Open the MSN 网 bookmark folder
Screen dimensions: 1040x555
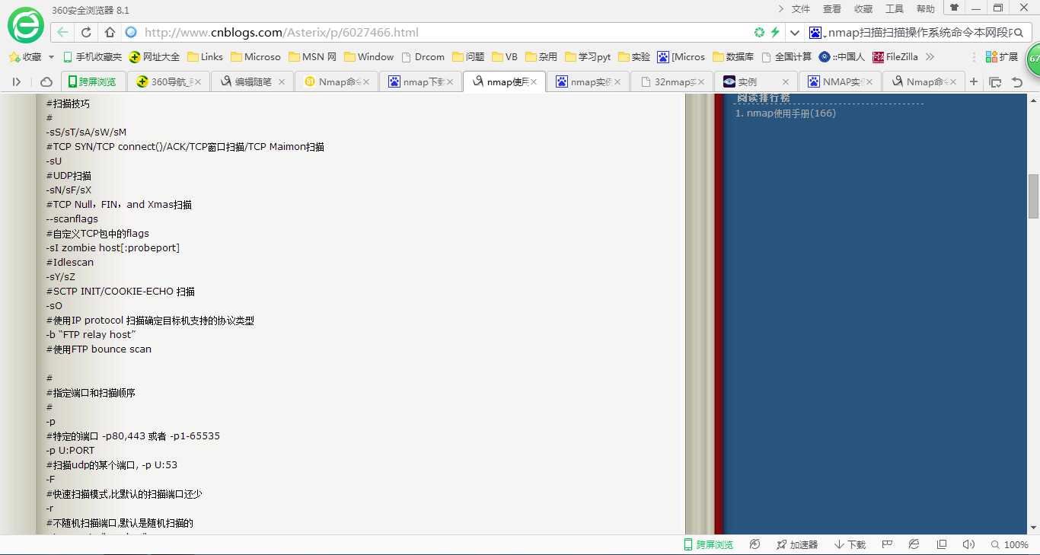pyautogui.click(x=312, y=57)
